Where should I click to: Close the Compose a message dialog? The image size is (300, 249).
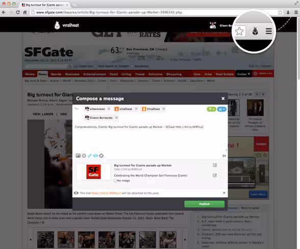(x=223, y=98)
